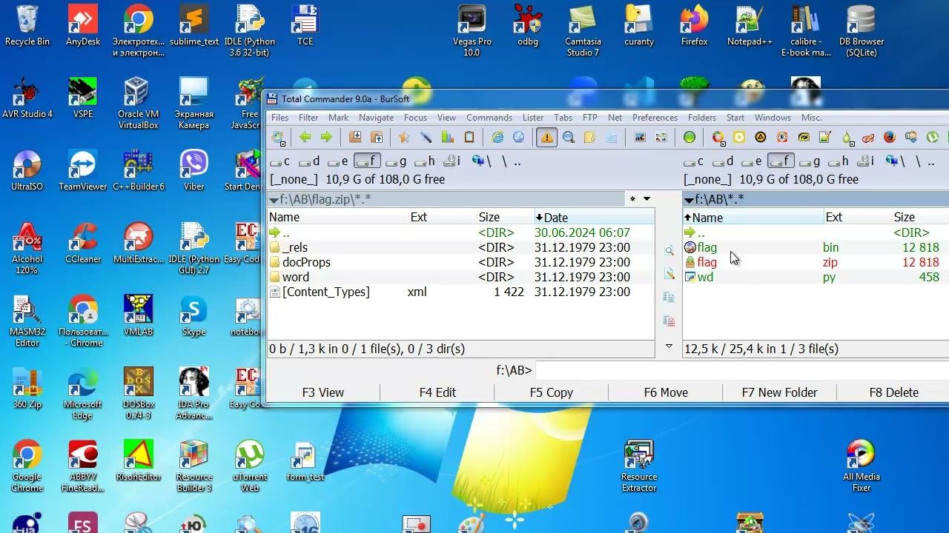Switch right panel to drive e
Image resolution: width=949 pixels, height=533 pixels.
coord(751,161)
